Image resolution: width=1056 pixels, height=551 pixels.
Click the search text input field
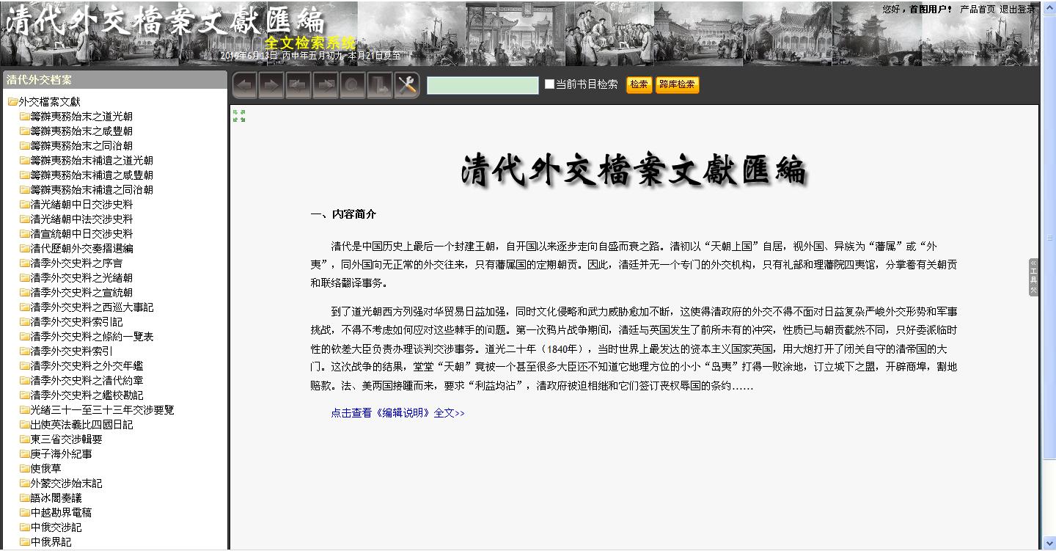tap(483, 86)
